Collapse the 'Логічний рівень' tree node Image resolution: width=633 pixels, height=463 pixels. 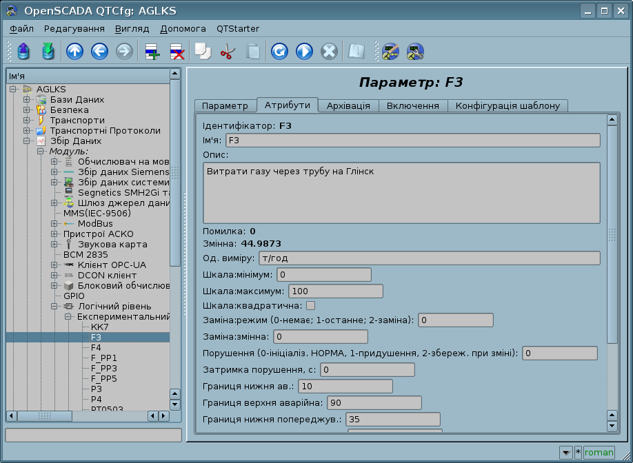pyautogui.click(x=54, y=307)
